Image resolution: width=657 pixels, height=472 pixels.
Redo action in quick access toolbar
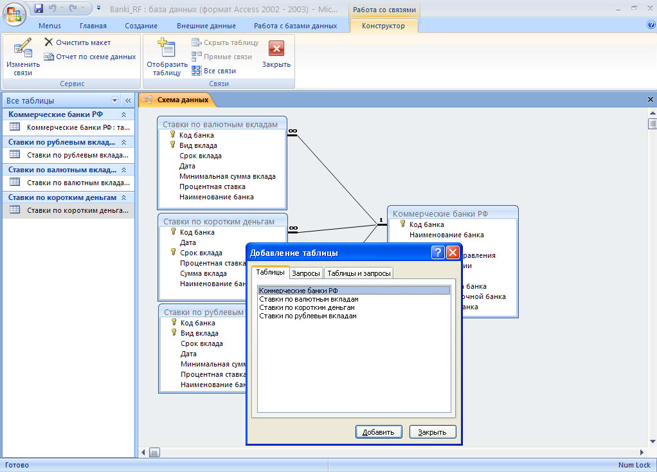(73, 8)
